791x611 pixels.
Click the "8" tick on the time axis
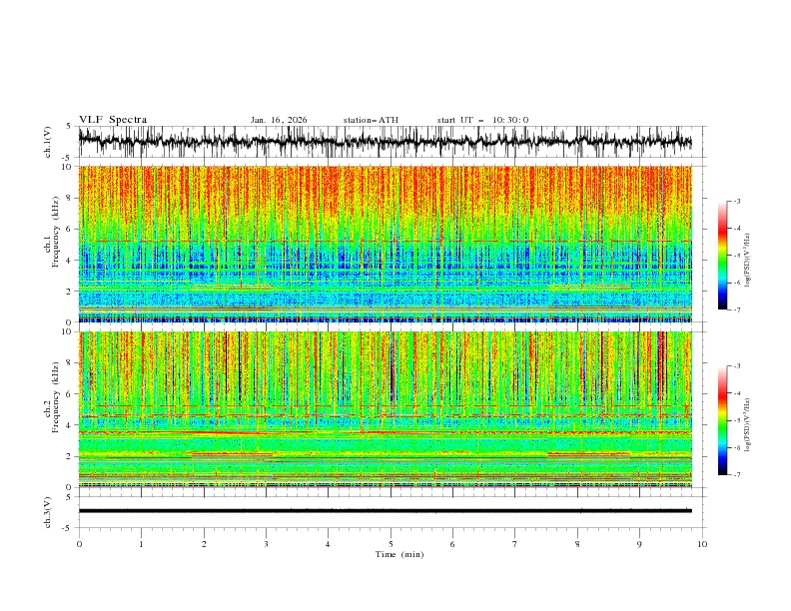577,544
